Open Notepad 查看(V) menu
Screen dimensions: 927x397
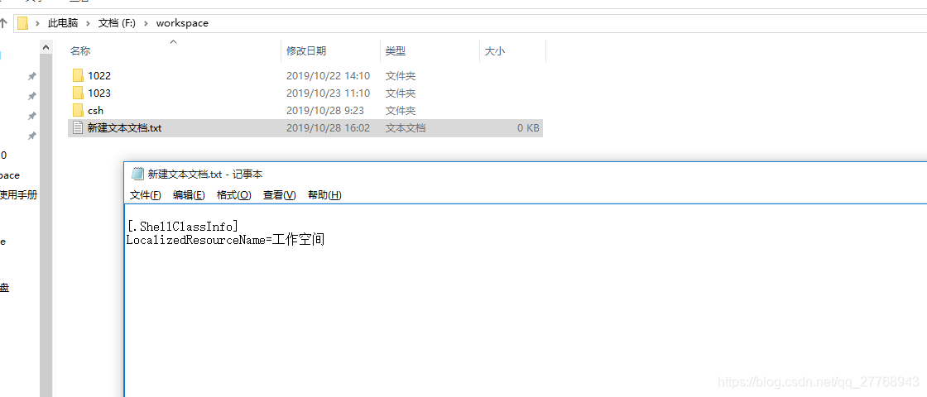pos(279,195)
